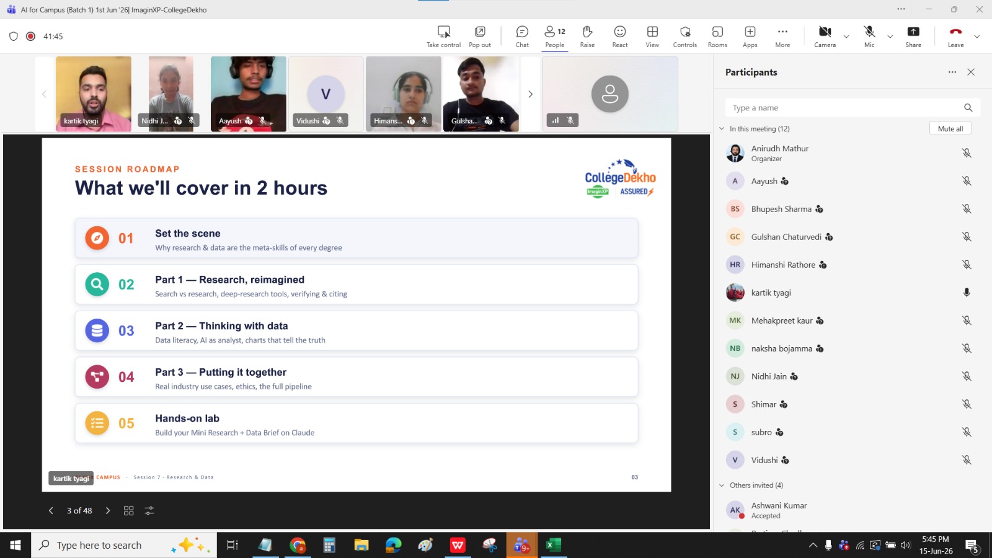Click the recording indicator icon

pyautogui.click(x=30, y=36)
